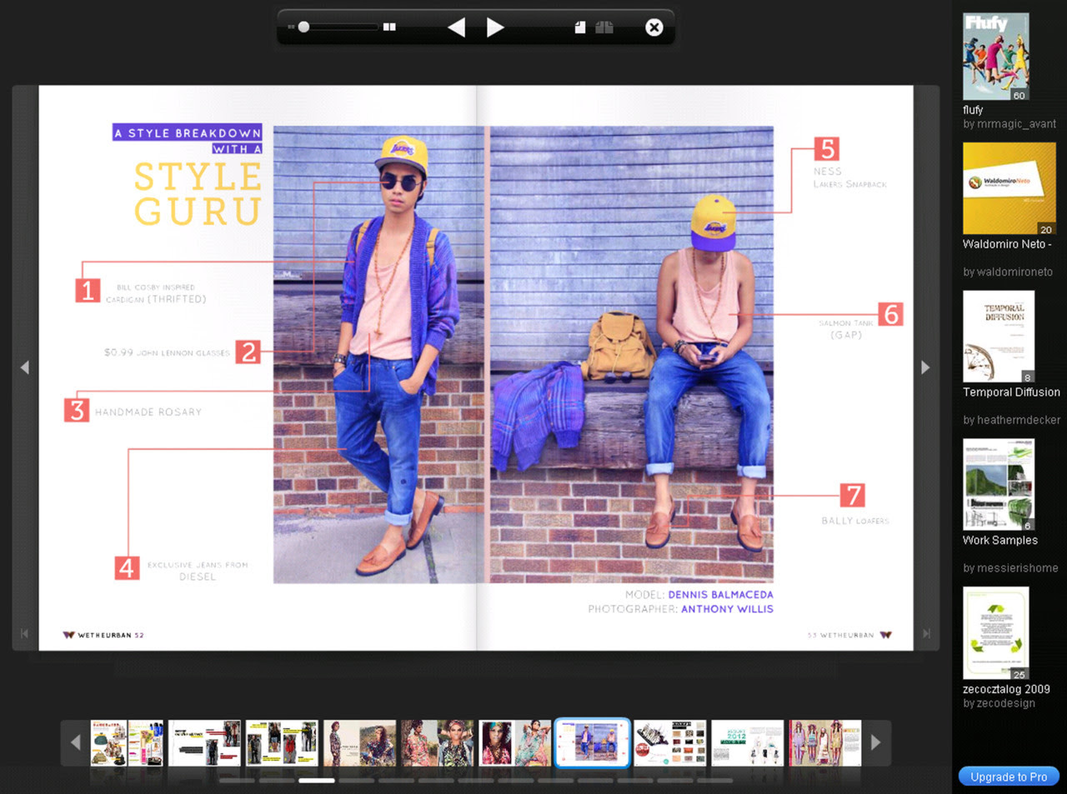
Task: Click the zoom-in icon right of zoom slider
Action: click(x=389, y=27)
